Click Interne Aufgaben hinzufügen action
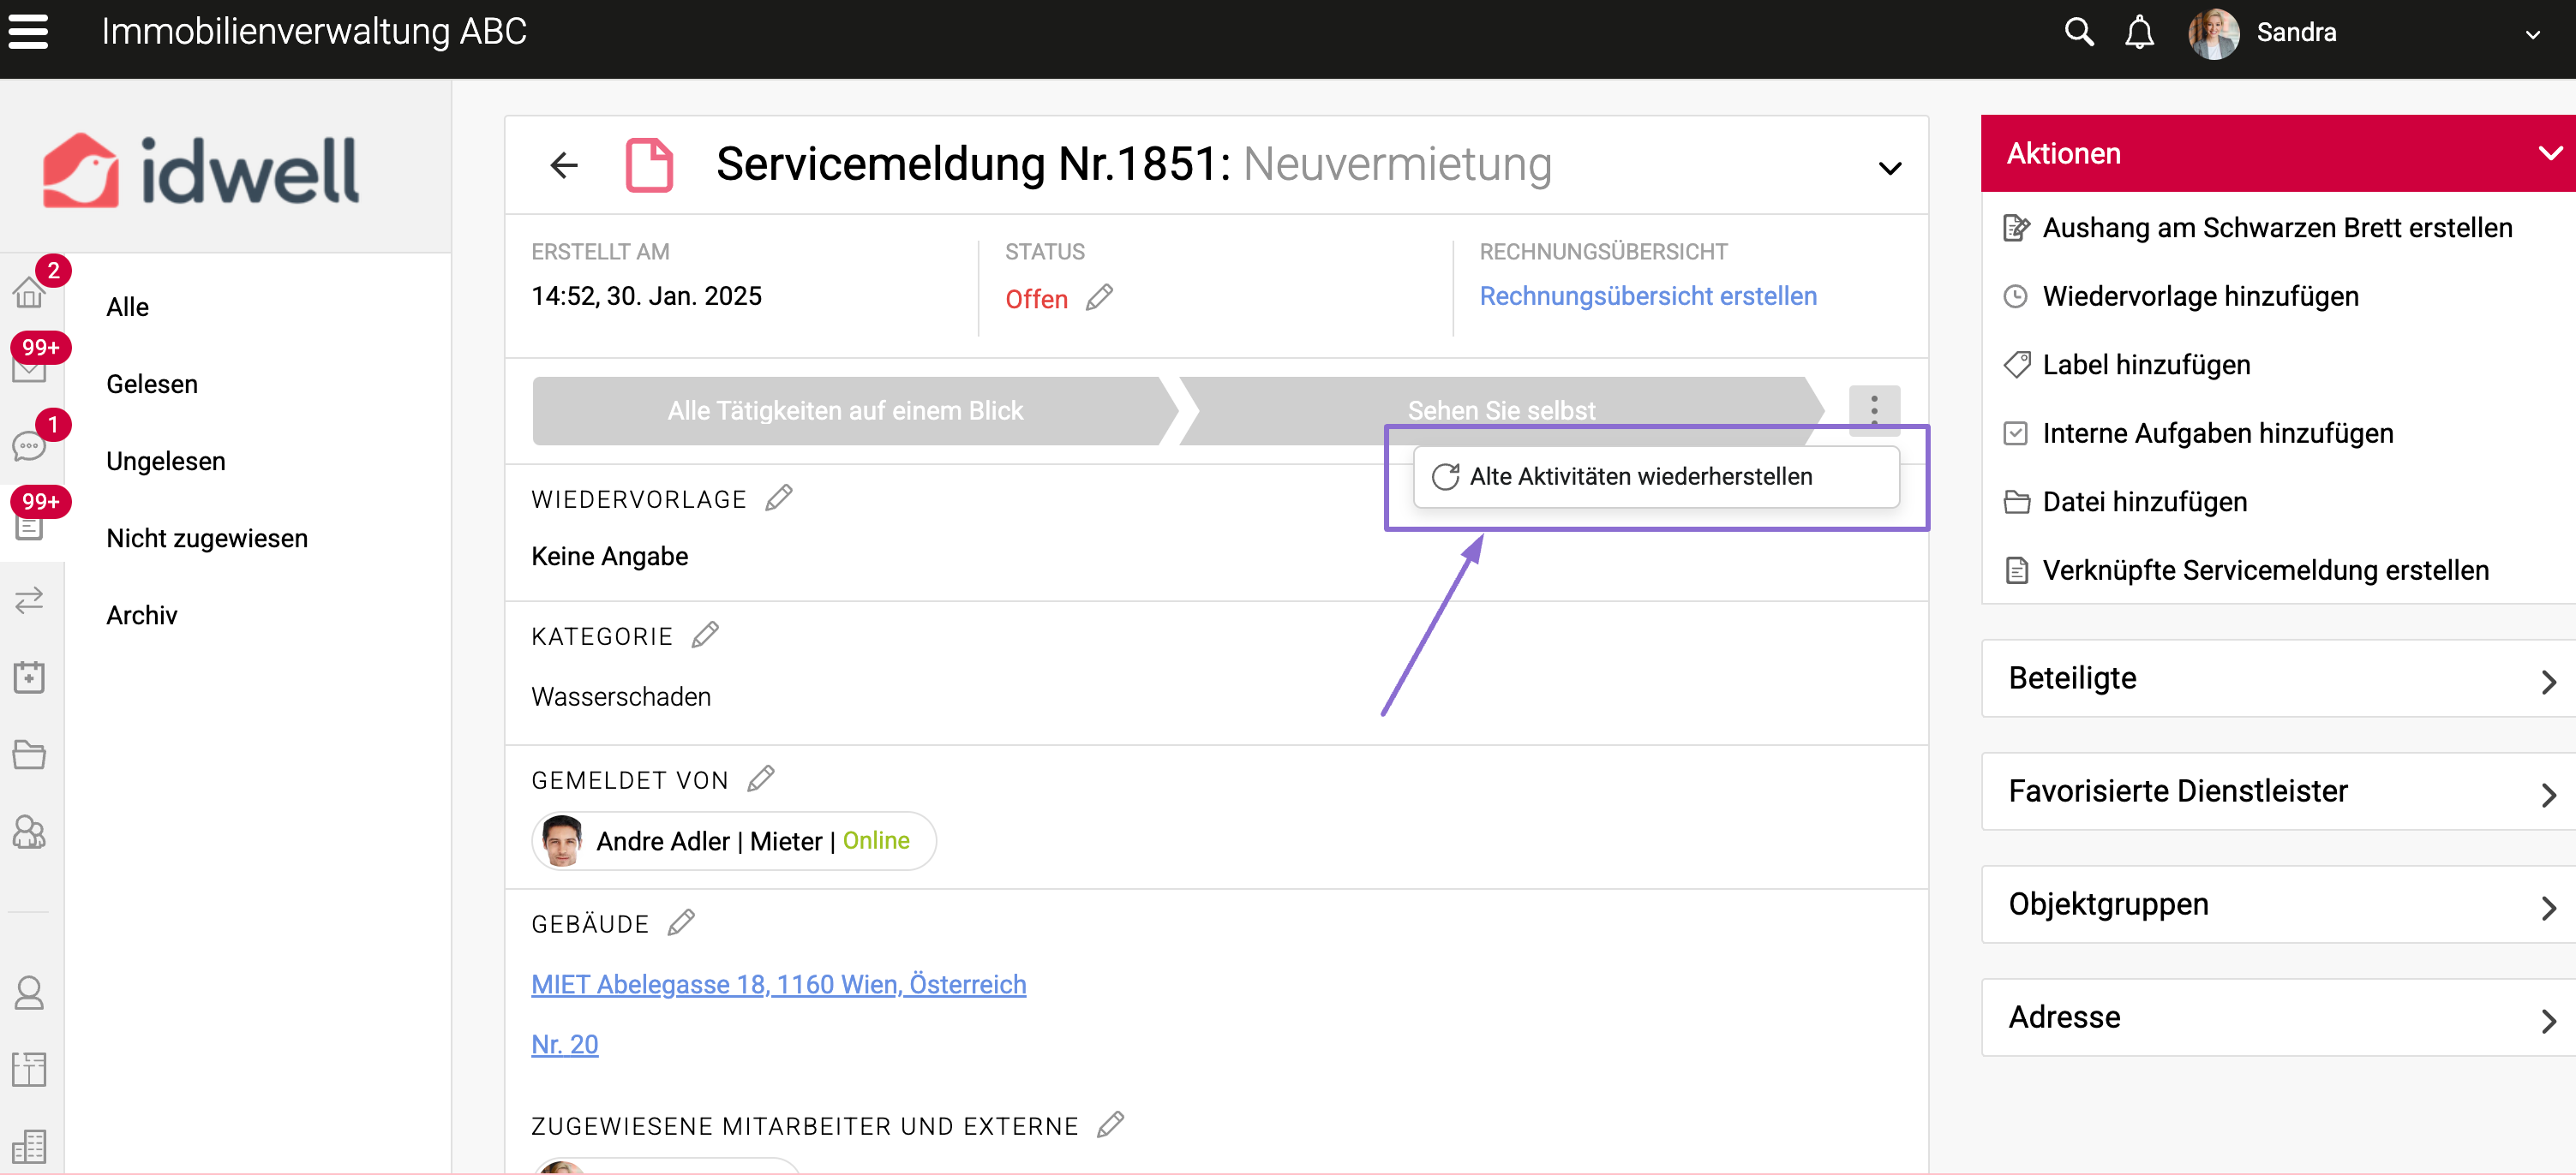 [2217, 433]
